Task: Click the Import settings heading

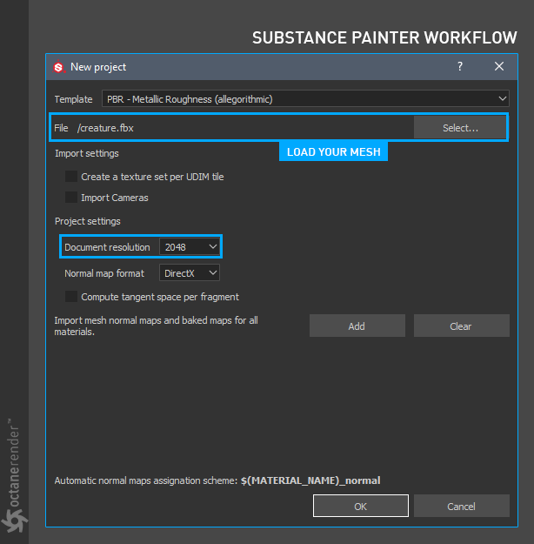Action: (x=87, y=153)
